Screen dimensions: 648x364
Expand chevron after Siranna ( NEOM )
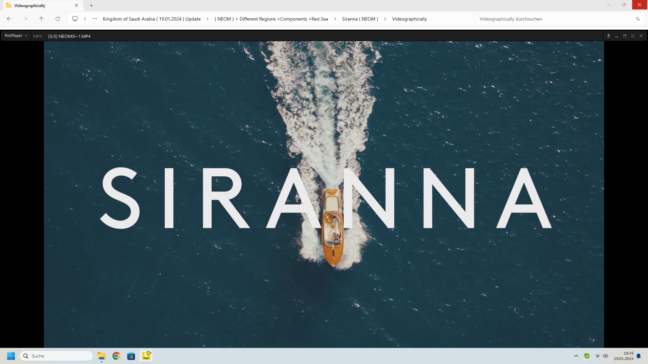coord(385,19)
